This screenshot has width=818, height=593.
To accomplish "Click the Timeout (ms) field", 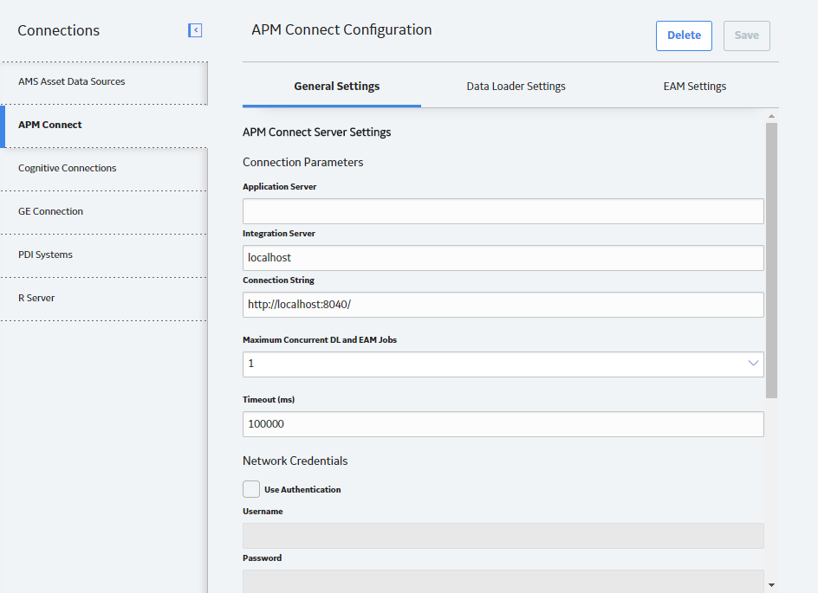I will coord(503,424).
